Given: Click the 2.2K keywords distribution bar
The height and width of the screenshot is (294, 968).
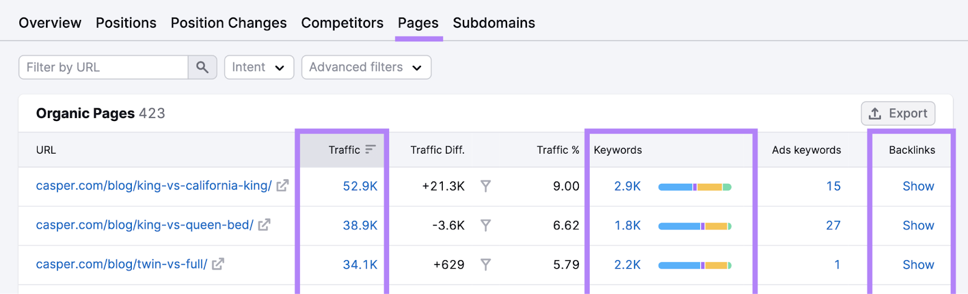Looking at the screenshot, I should (x=695, y=266).
